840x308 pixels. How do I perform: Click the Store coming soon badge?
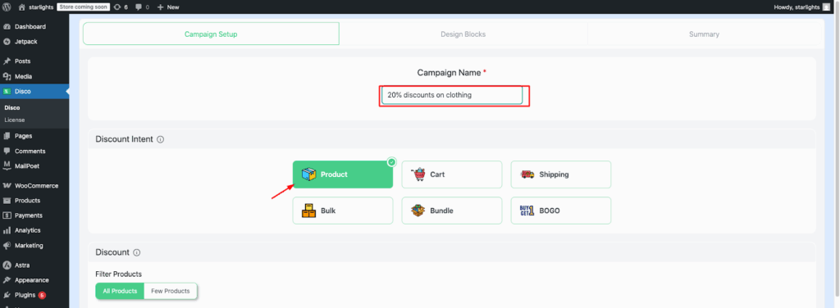pyautogui.click(x=84, y=7)
